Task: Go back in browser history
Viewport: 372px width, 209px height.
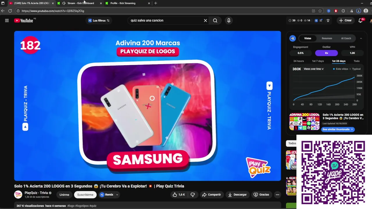Action: [3, 11]
